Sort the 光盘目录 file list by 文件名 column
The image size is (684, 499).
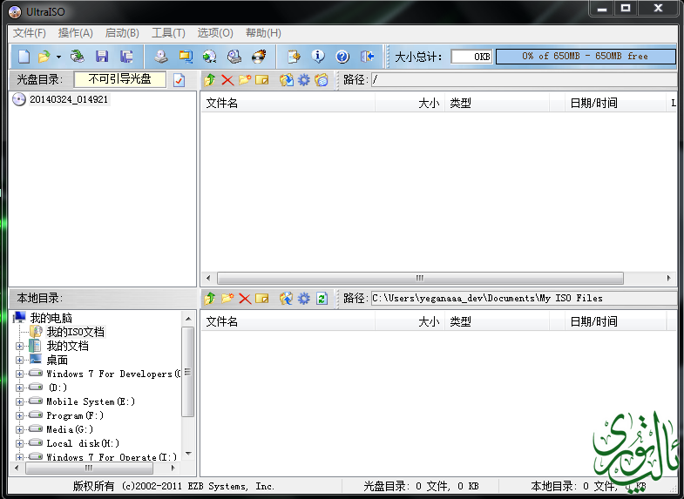pos(288,104)
